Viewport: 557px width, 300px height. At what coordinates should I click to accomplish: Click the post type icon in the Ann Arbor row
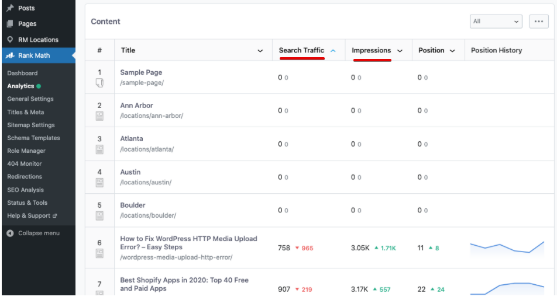99,116
